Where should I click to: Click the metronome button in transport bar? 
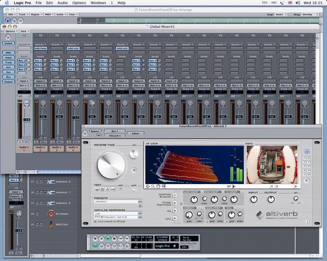click(x=127, y=246)
